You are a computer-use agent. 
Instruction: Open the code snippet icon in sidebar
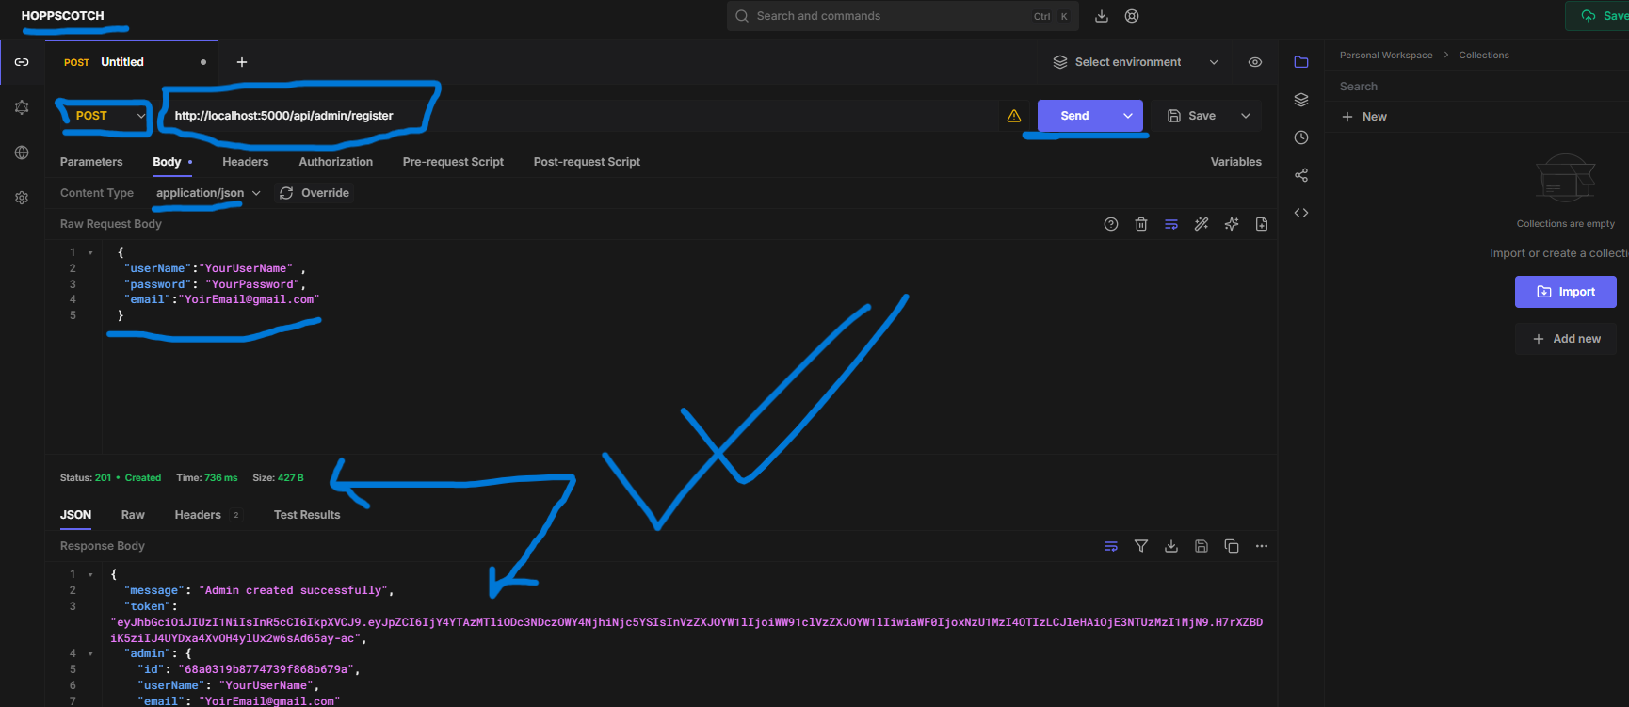pos(1301,213)
